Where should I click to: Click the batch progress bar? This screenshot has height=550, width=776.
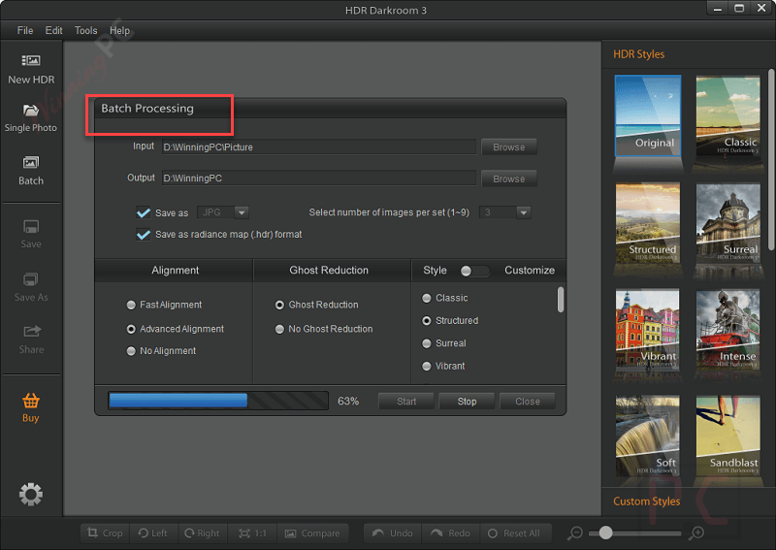(x=218, y=401)
